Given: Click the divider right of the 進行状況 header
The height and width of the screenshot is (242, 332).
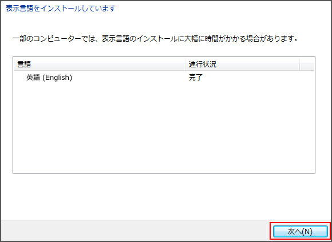Looking at the screenshot, I should [299, 64].
